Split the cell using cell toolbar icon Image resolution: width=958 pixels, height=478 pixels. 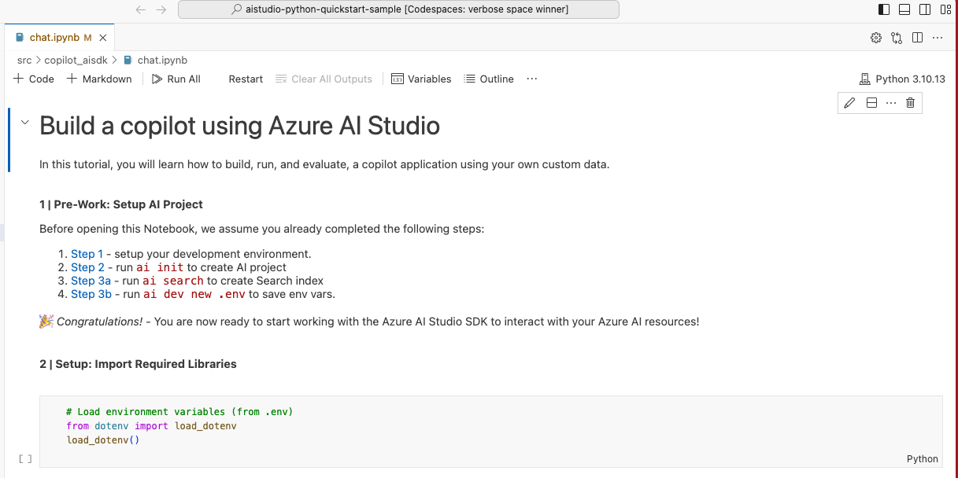tap(871, 103)
